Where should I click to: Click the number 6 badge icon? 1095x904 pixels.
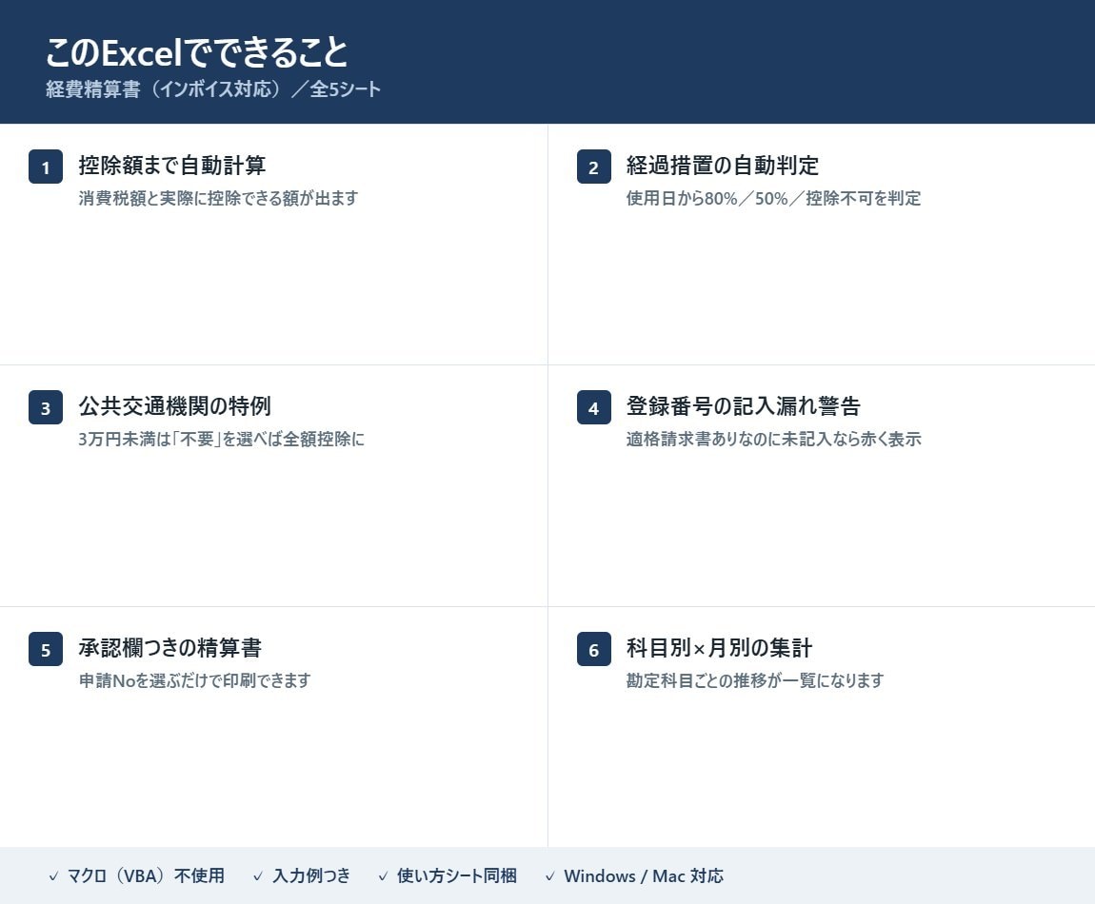pos(593,649)
